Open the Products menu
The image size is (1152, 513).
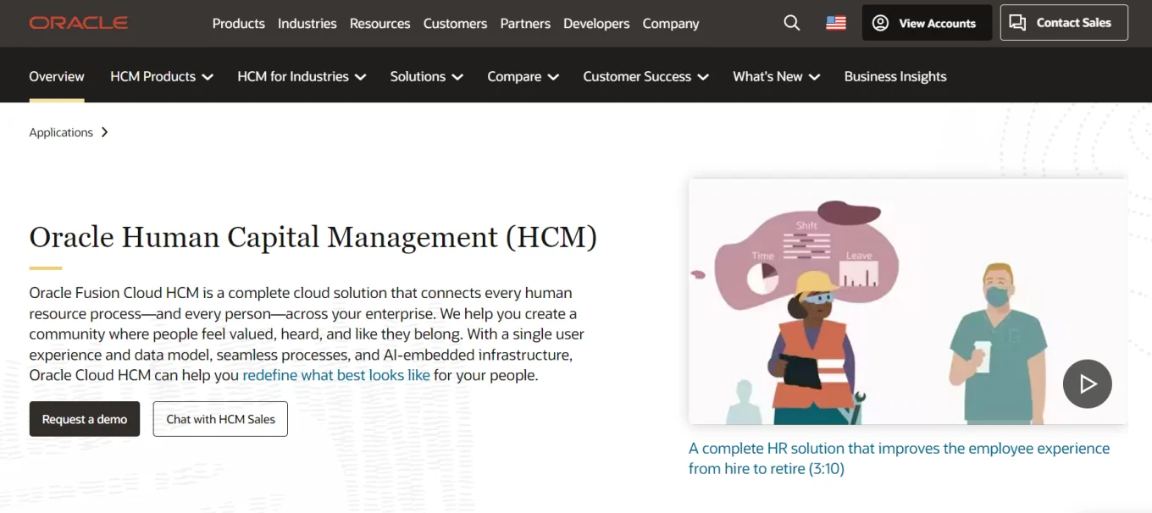click(238, 23)
